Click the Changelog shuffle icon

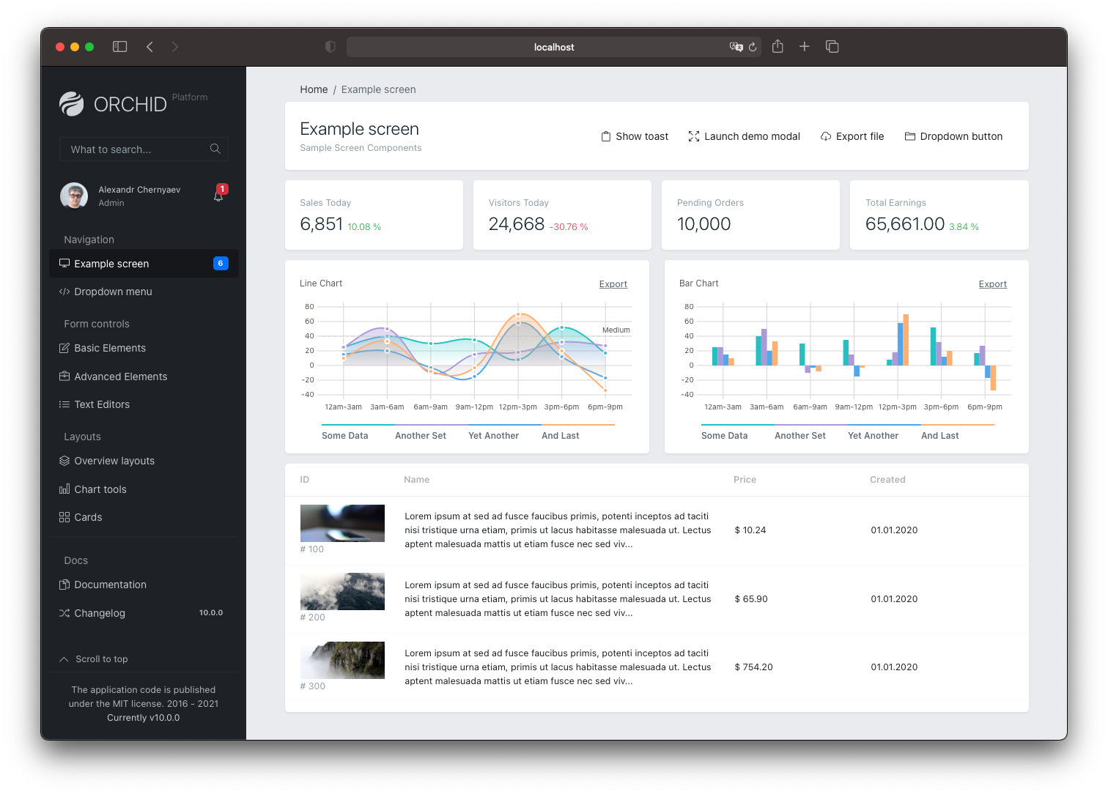click(x=64, y=613)
